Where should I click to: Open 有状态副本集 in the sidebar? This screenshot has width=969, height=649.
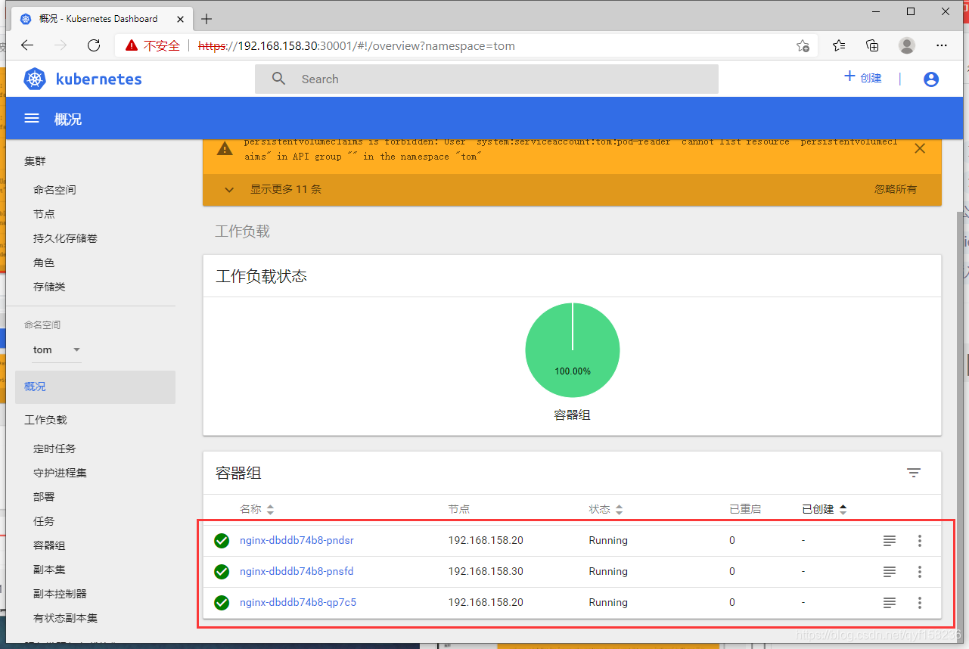click(65, 618)
